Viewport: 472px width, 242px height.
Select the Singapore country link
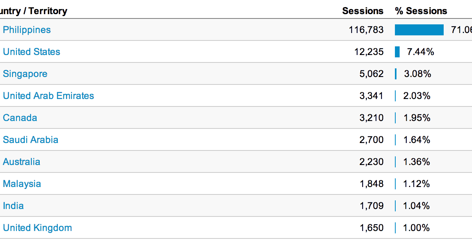pos(25,74)
